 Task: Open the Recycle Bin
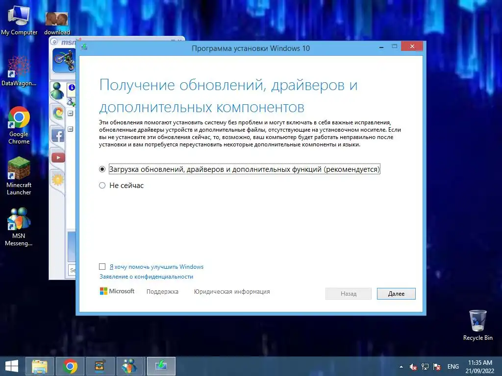click(x=477, y=325)
